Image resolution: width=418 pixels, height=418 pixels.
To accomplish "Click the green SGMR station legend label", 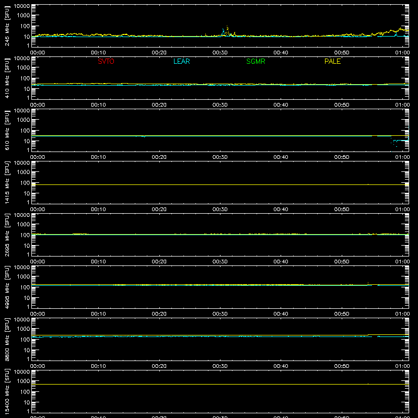I will (x=256, y=61).
